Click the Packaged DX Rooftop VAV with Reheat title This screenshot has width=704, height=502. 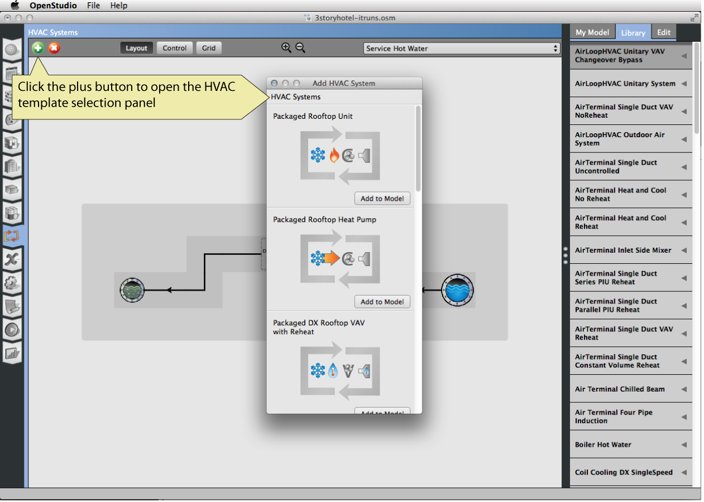319,327
